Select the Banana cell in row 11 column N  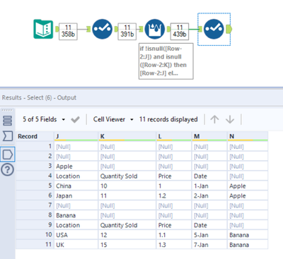point(248,245)
